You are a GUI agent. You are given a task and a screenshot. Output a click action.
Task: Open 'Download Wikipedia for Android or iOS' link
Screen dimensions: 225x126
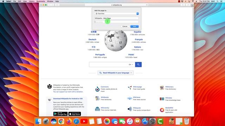point(68,99)
